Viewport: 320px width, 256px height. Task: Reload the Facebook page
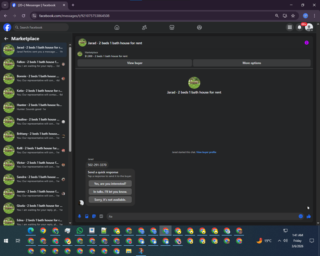point(24,16)
